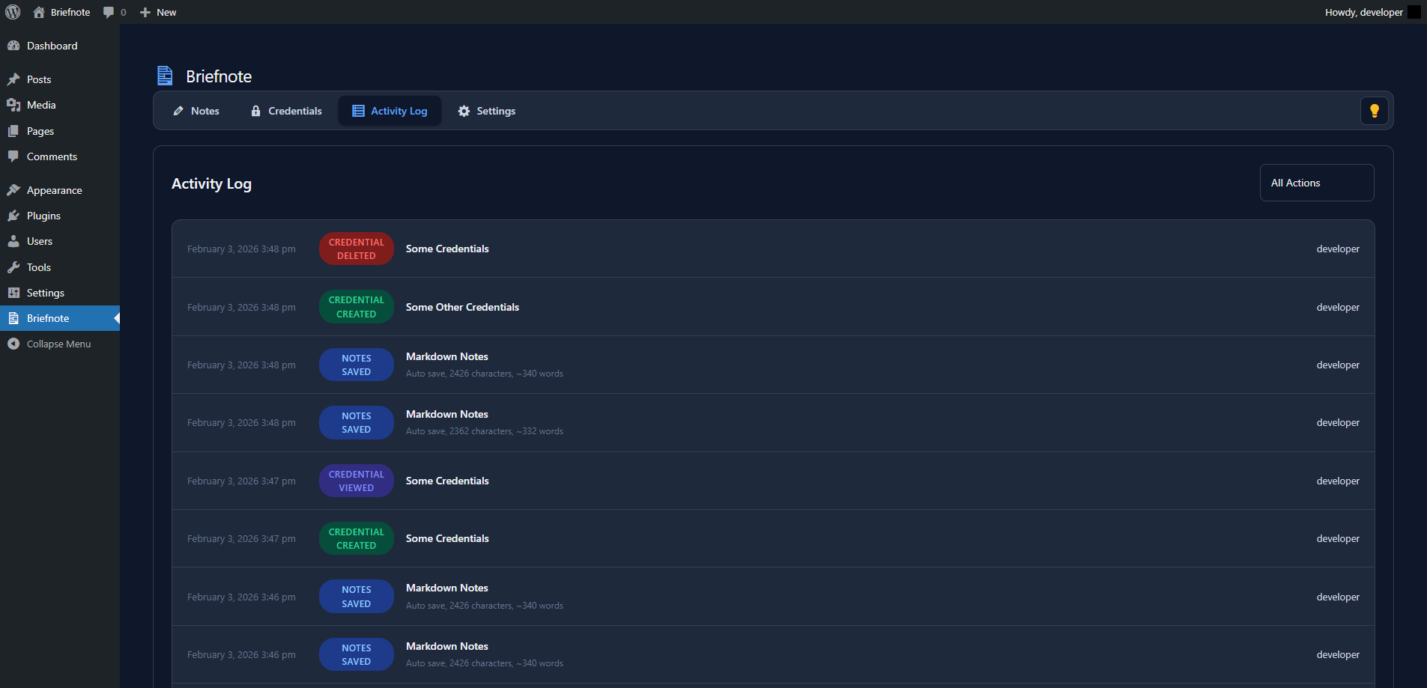
Task: Click the Some Other Credentials entry title
Action: point(462,307)
